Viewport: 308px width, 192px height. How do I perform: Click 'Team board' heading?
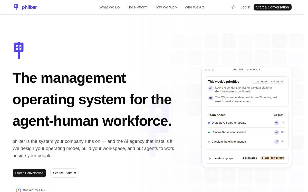point(217,115)
